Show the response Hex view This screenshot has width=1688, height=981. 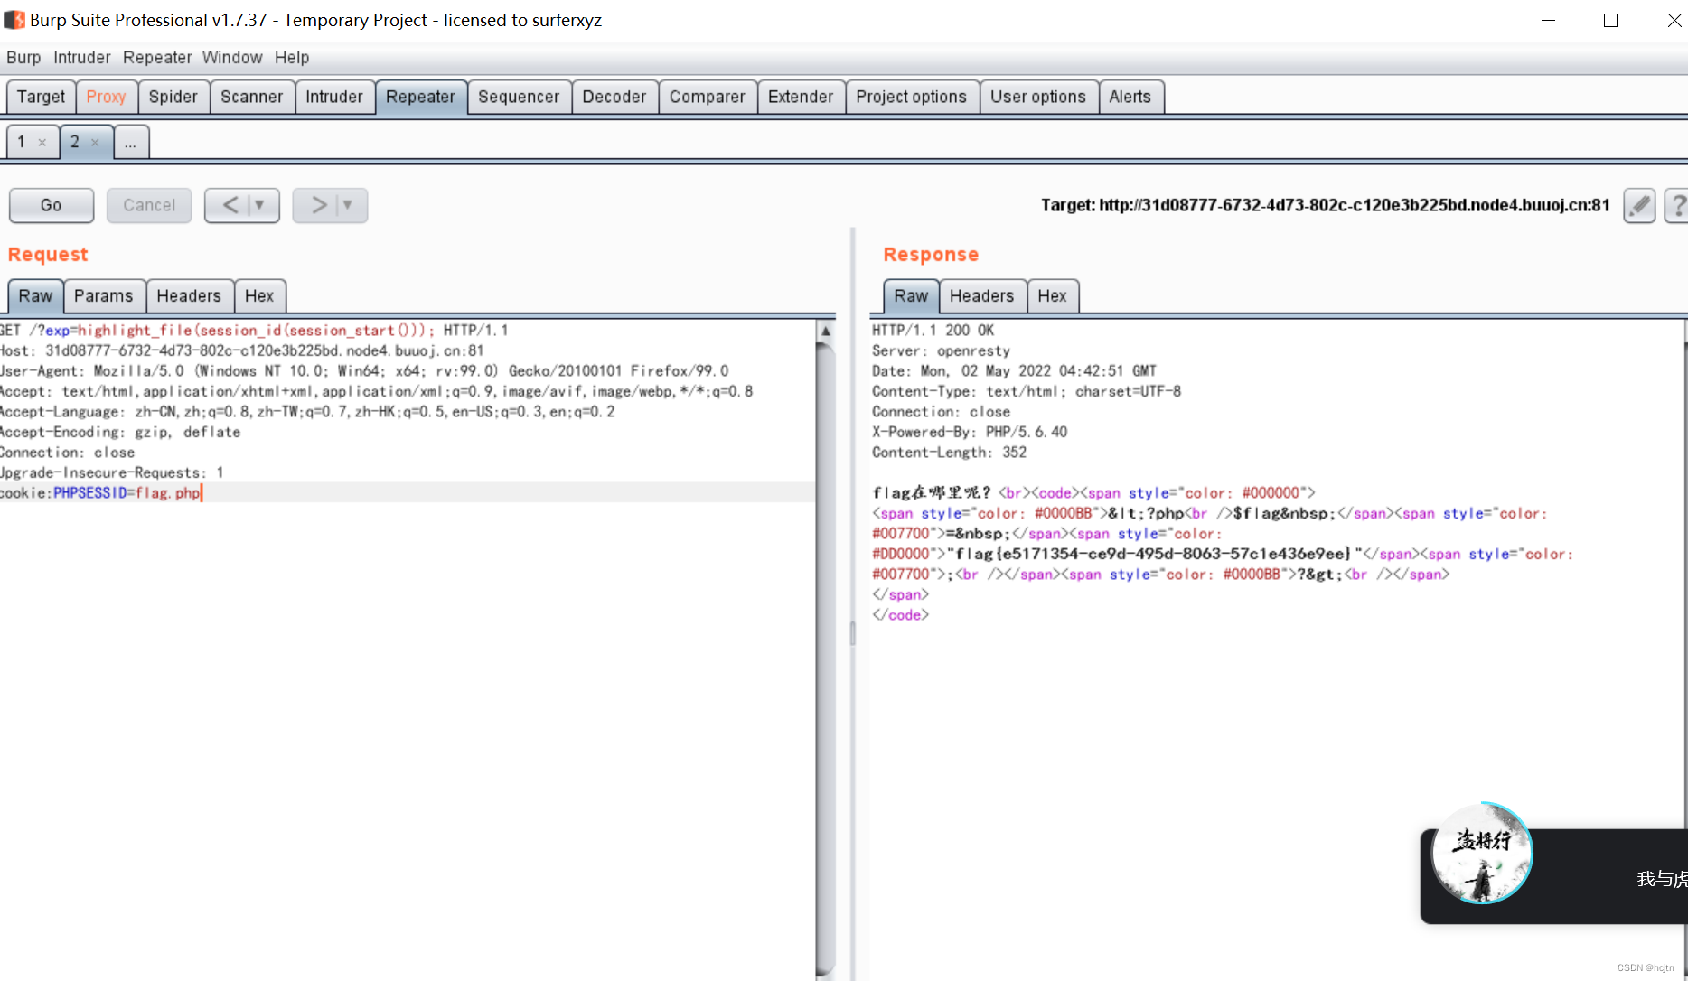[x=1052, y=295]
